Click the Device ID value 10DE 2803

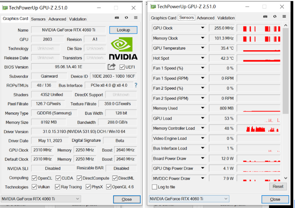click(113, 76)
